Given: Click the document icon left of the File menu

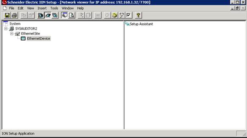Looking at the screenshot, I should click(5, 8).
